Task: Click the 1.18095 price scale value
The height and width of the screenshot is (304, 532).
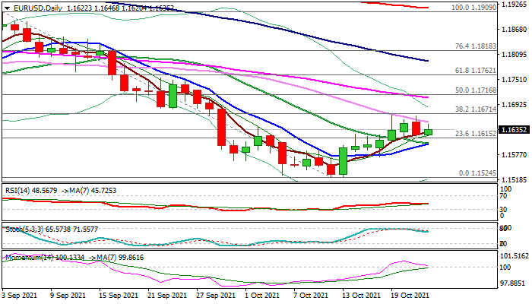Action: pos(515,55)
